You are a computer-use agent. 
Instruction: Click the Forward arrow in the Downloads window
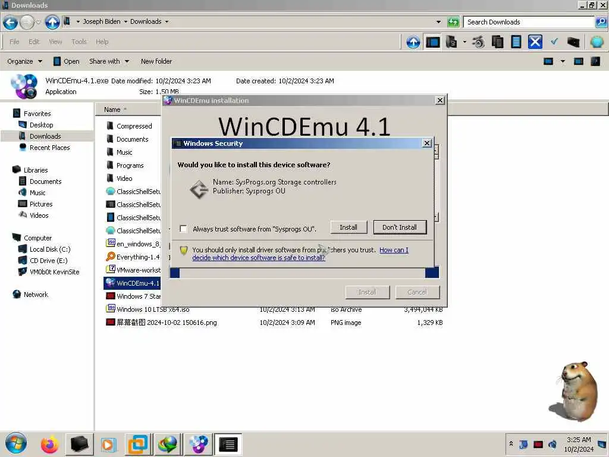pyautogui.click(x=27, y=22)
